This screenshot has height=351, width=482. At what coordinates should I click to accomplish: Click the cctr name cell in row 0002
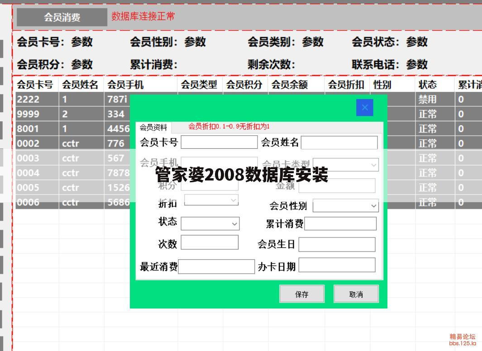81,143
